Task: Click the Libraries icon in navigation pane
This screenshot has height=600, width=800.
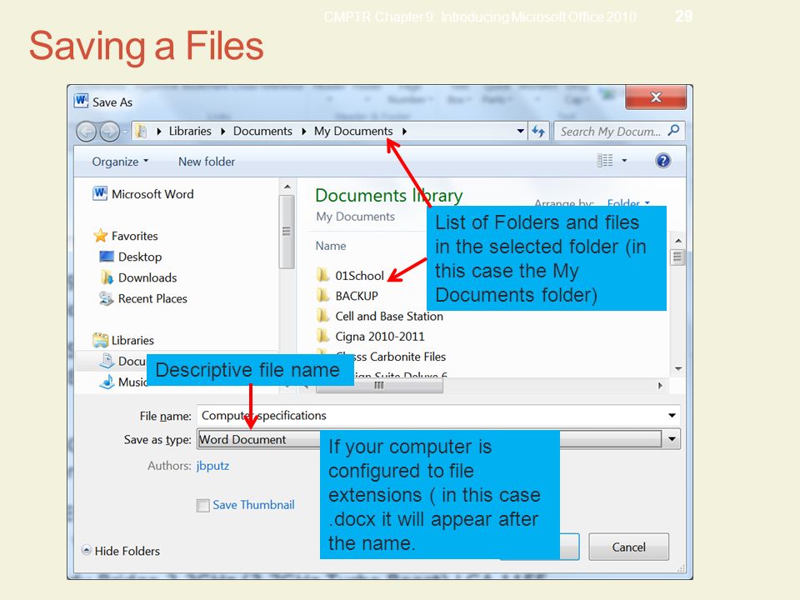Action: [x=100, y=340]
